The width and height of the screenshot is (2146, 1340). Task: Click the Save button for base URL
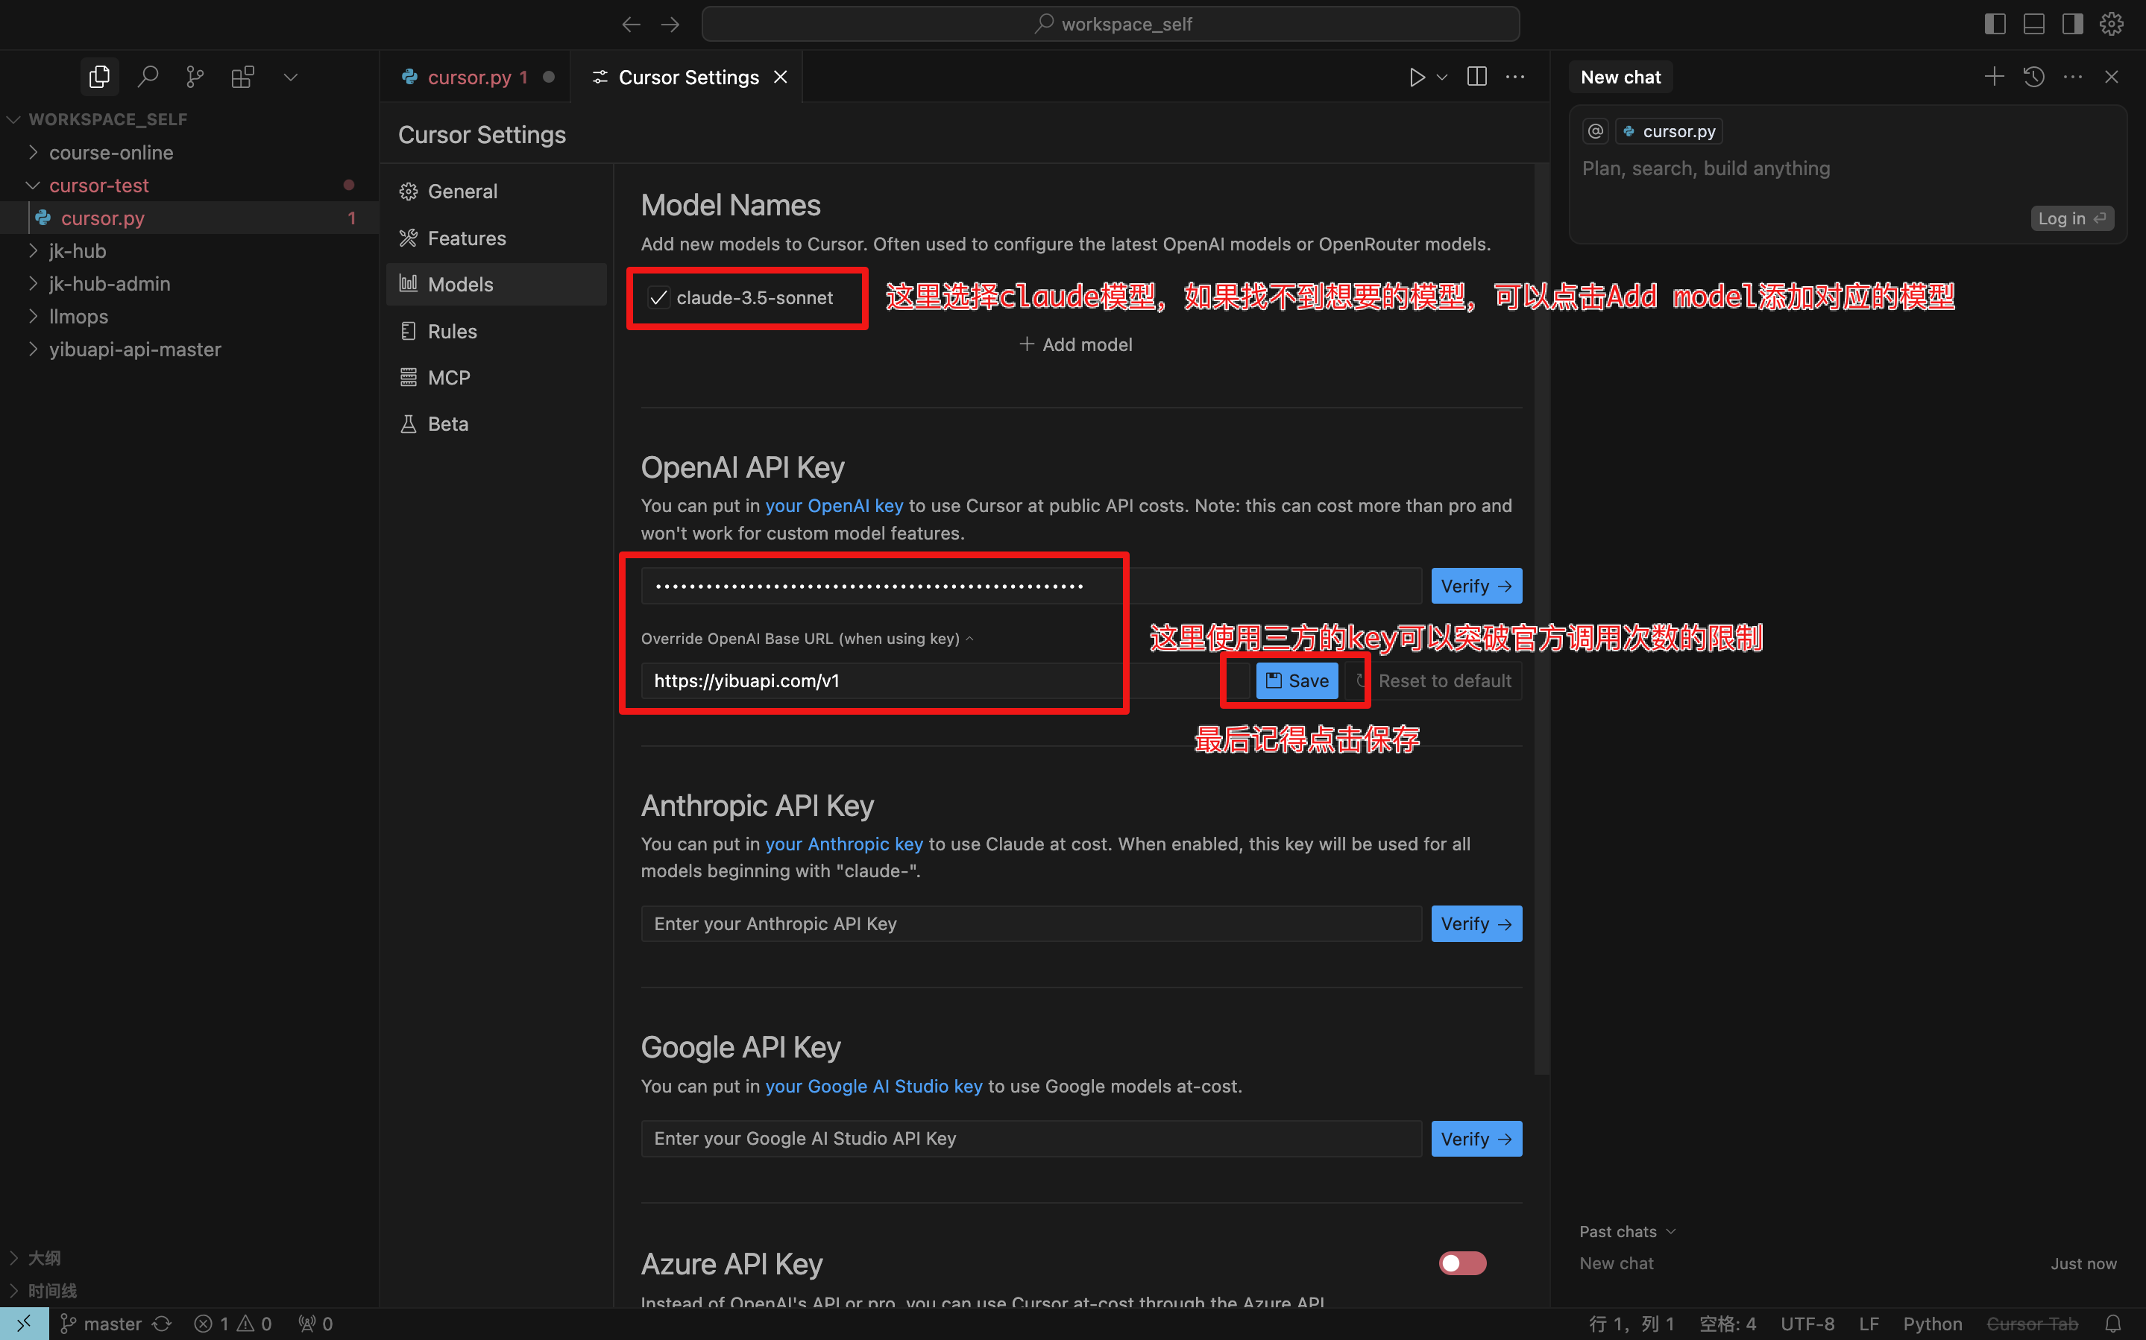pyautogui.click(x=1296, y=680)
